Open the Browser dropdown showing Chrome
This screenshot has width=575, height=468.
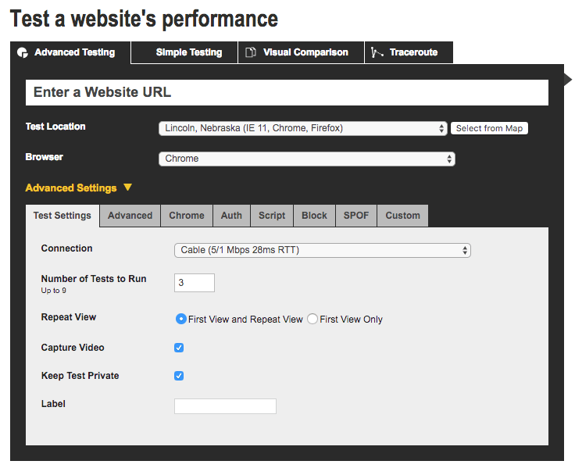(307, 159)
